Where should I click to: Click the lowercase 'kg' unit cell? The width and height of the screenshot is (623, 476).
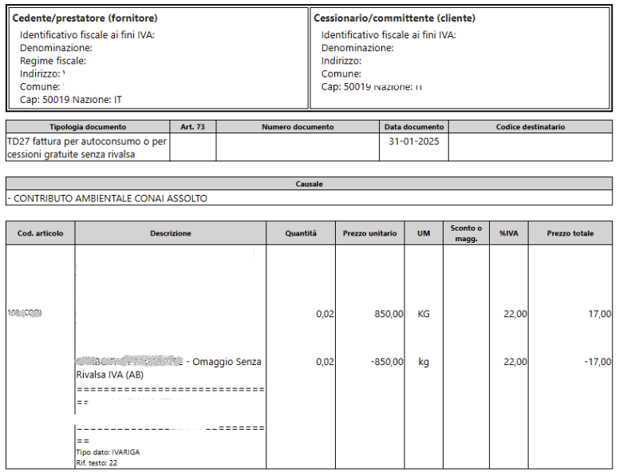[x=424, y=363]
